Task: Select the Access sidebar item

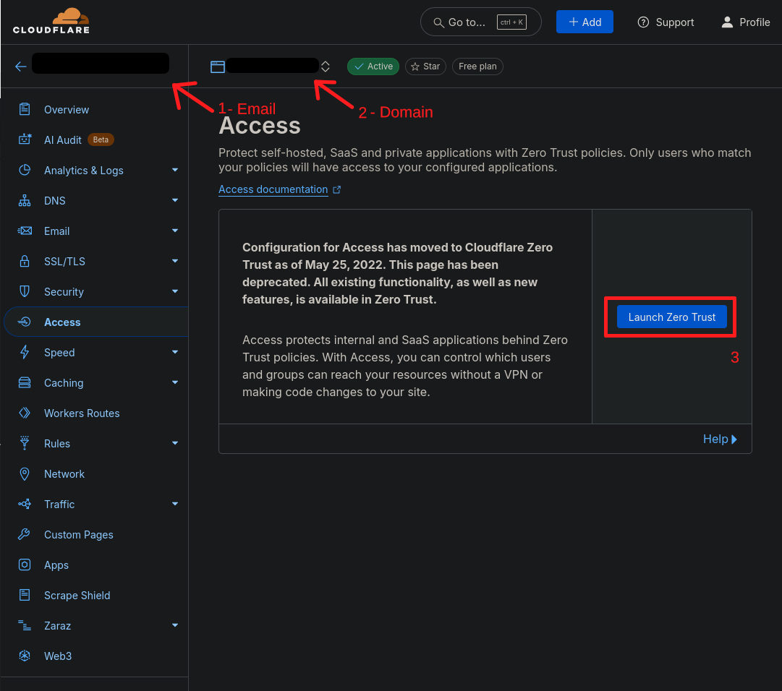Action: tap(95, 322)
